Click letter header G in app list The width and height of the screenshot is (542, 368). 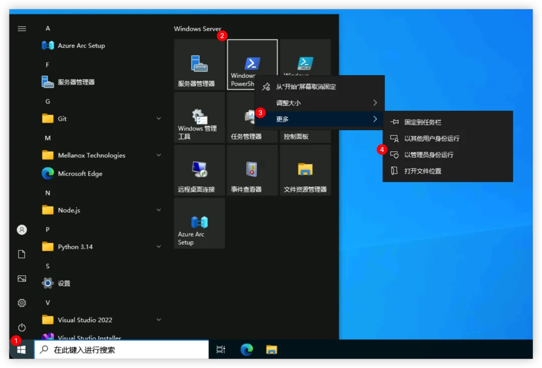[48, 101]
